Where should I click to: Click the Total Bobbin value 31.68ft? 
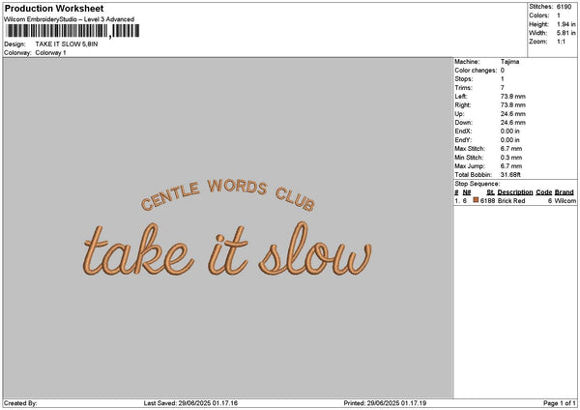click(x=510, y=175)
